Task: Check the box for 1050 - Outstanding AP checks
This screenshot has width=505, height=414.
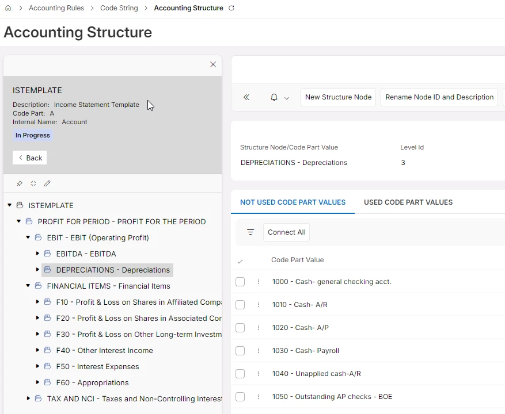Action: tap(240, 397)
